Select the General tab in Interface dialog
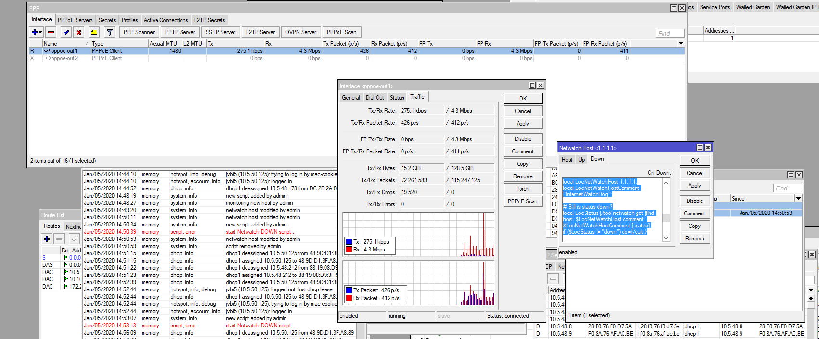The height and width of the screenshot is (339, 819). 351,97
